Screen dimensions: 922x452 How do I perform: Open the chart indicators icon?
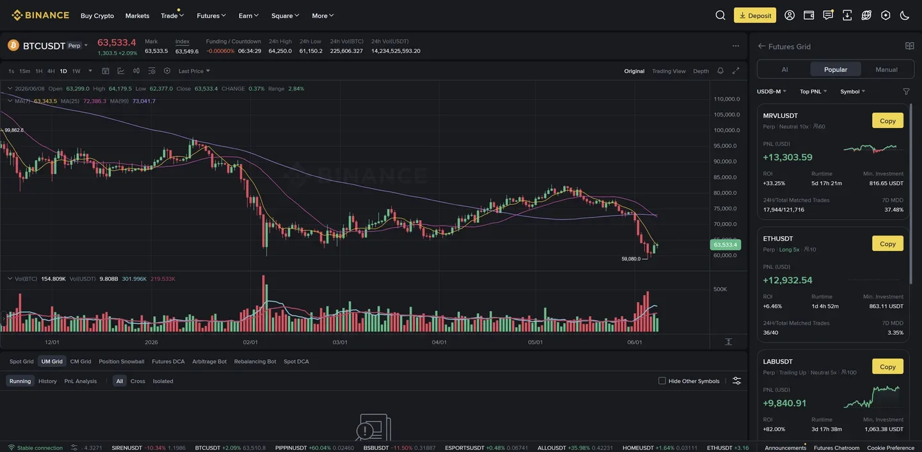click(121, 71)
